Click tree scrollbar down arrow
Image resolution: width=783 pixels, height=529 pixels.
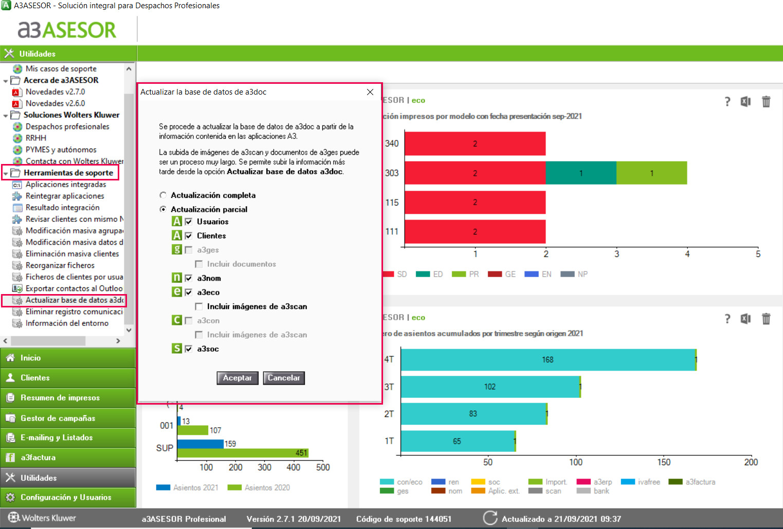coord(129,330)
